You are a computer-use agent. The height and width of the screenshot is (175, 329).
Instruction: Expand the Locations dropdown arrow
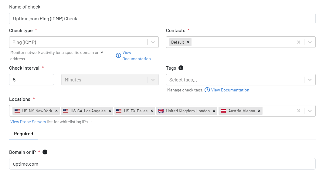point(310,111)
